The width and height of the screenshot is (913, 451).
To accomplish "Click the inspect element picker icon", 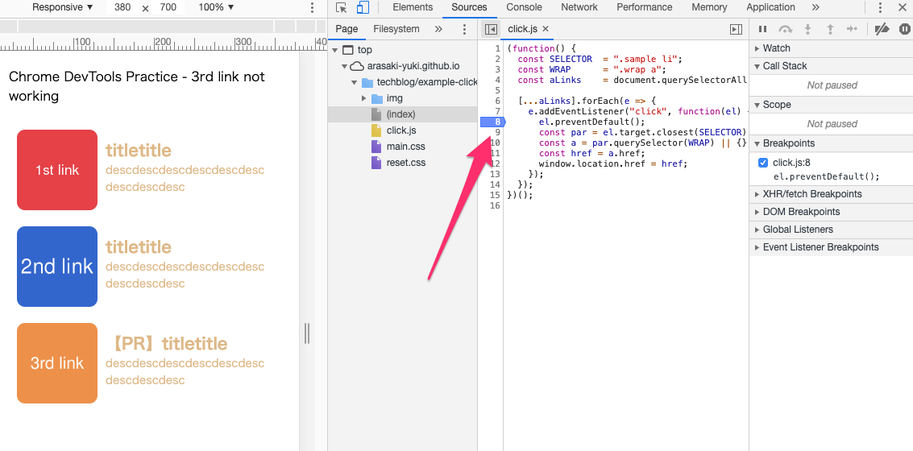I will 342,7.
